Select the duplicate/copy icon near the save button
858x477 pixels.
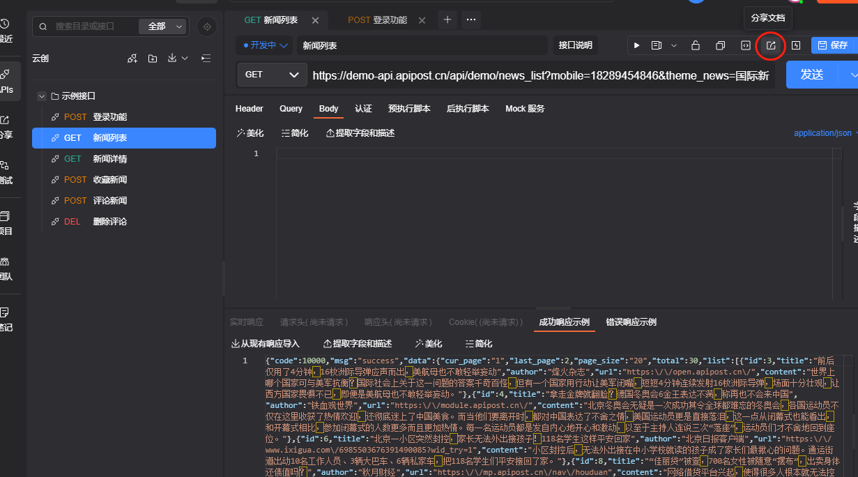tap(720, 45)
